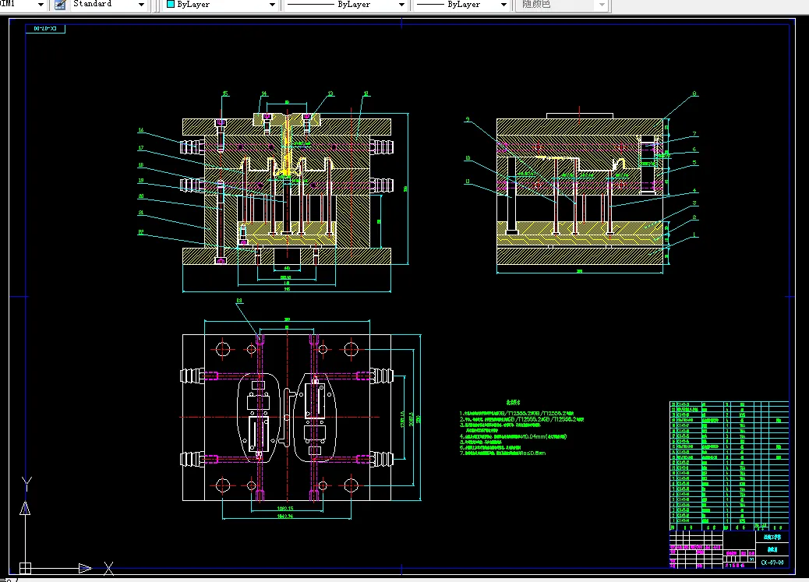Select part balloon number 17
Screen dimensions: 809x582
[141, 147]
